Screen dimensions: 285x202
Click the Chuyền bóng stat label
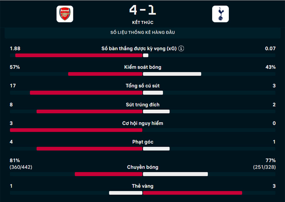(x=142, y=167)
